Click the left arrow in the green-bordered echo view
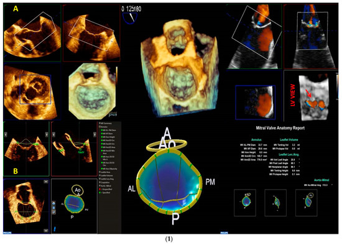The width and height of the screenshot is (342, 245). click(x=6, y=135)
